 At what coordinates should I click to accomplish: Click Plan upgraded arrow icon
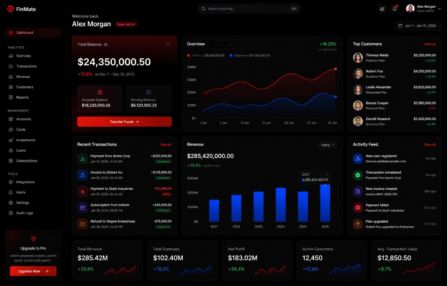(358, 224)
